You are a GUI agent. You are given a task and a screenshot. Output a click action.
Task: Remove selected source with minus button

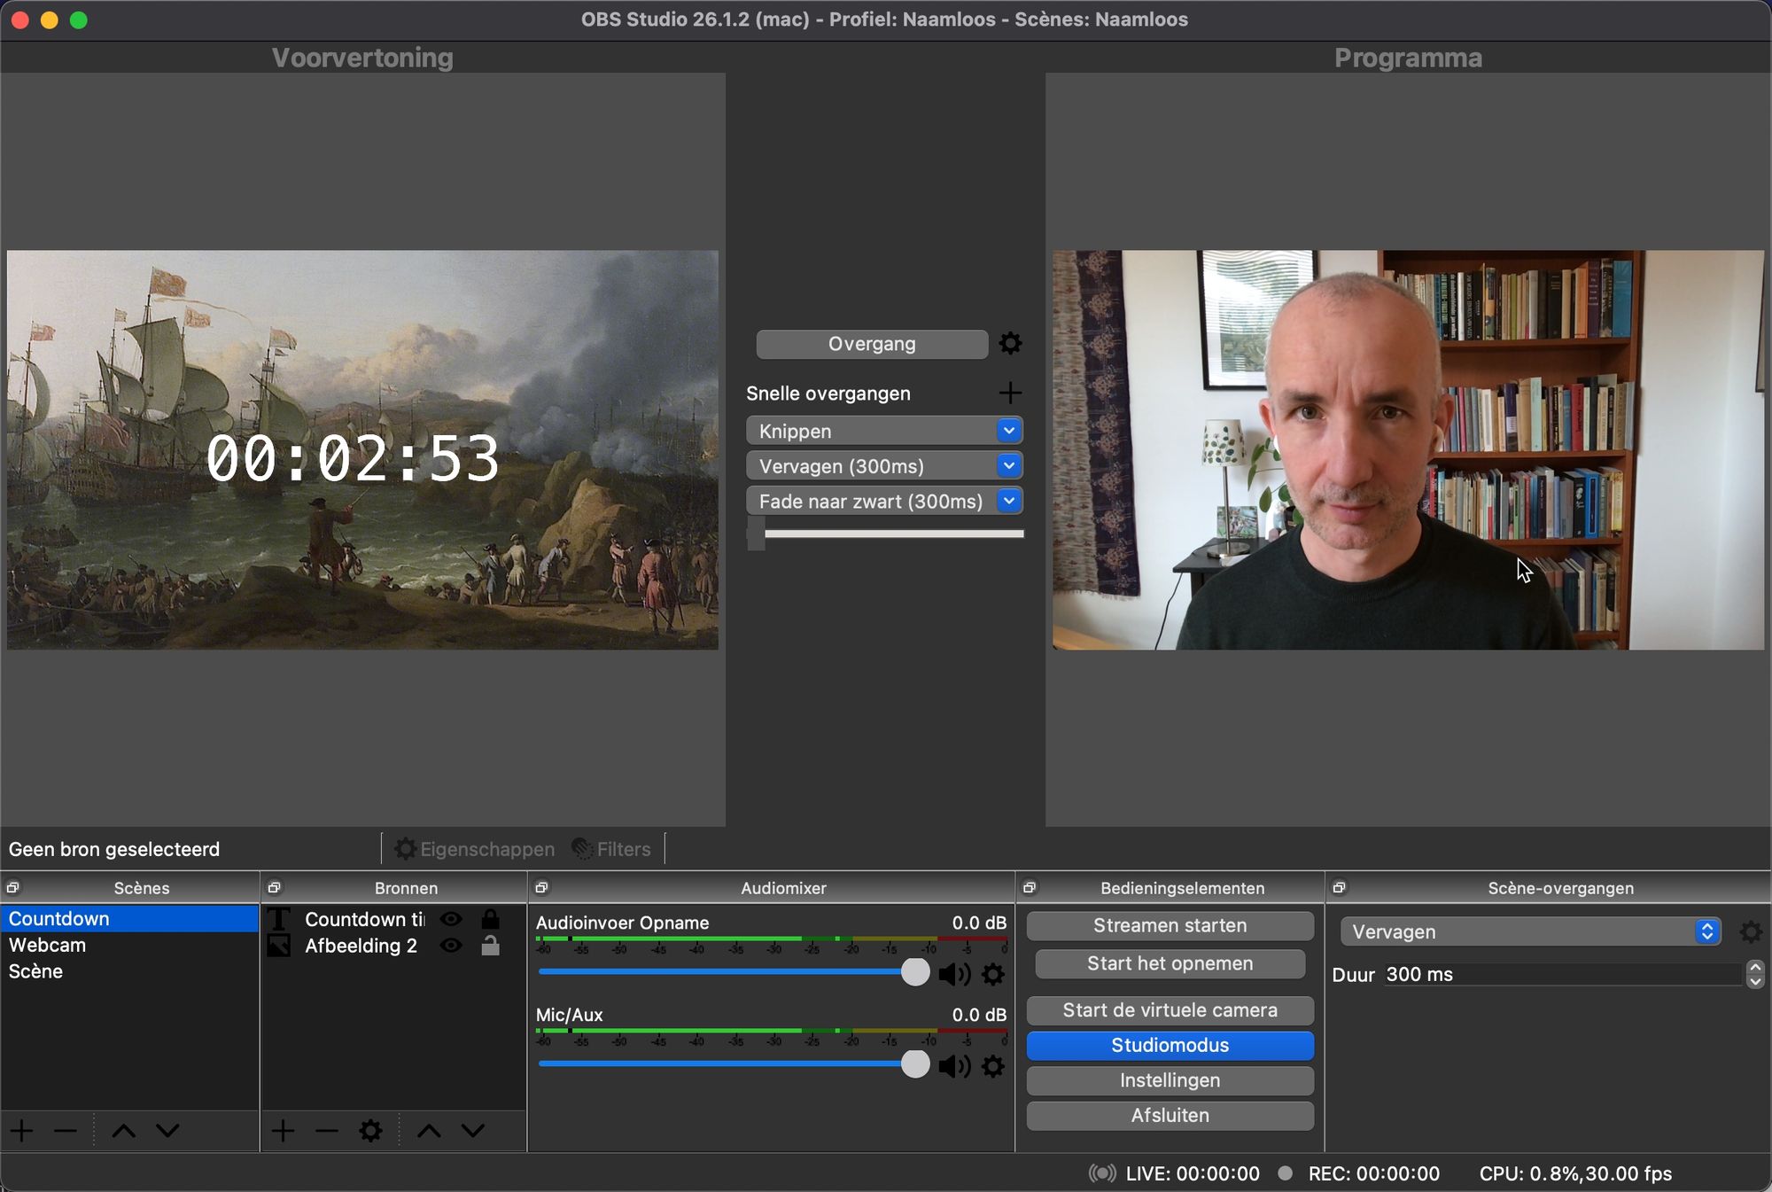pos(327,1131)
